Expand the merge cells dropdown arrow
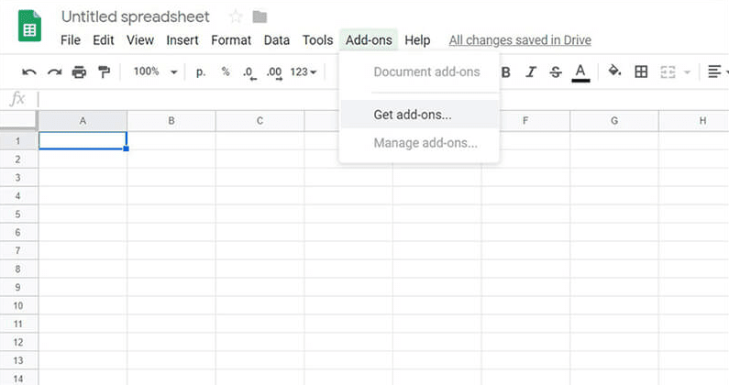This screenshot has height=385, width=729. coord(687,72)
